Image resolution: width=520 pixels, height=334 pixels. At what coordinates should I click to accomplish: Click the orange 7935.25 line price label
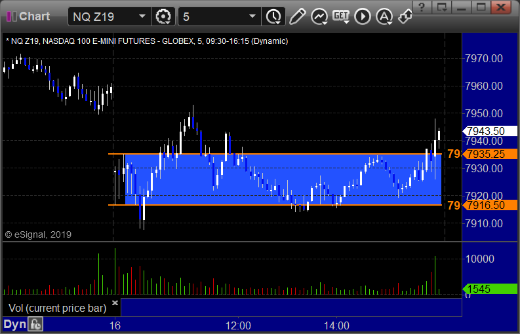coord(490,154)
